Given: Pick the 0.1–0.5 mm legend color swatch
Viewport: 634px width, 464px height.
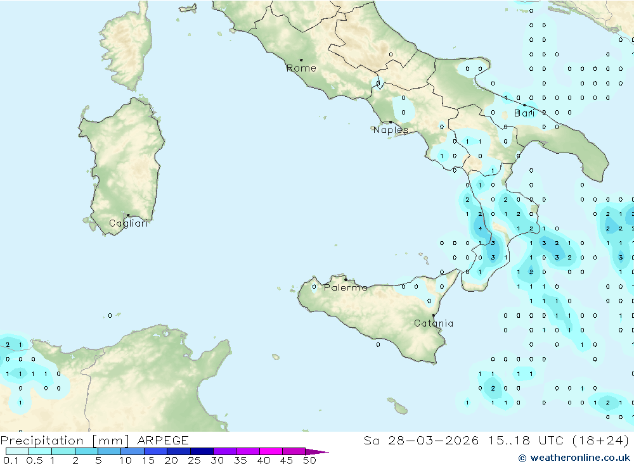Looking at the screenshot, I should (17, 451).
